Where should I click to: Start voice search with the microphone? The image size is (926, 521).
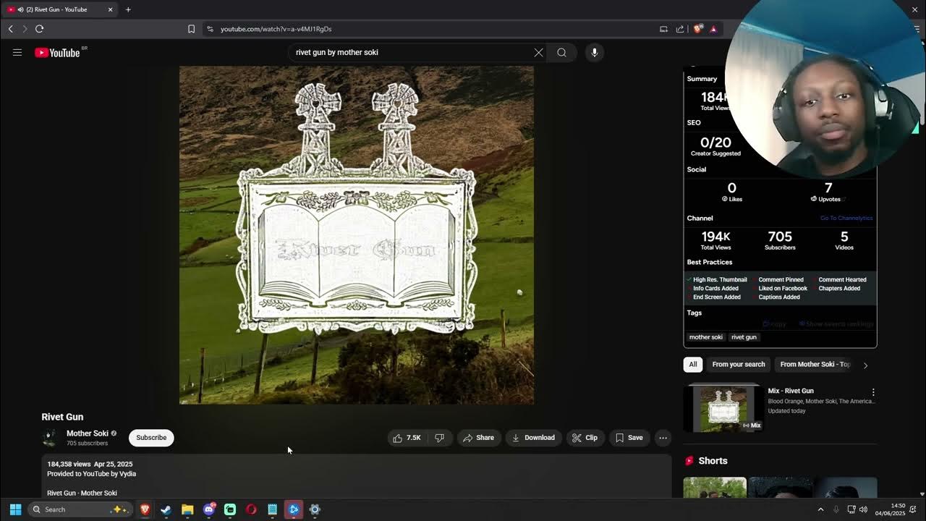point(594,52)
